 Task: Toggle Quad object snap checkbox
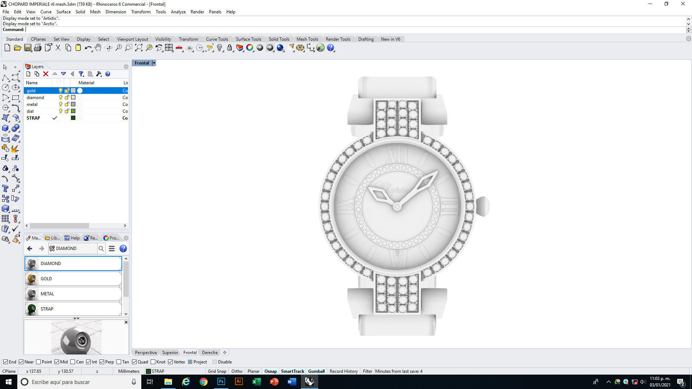(x=134, y=362)
